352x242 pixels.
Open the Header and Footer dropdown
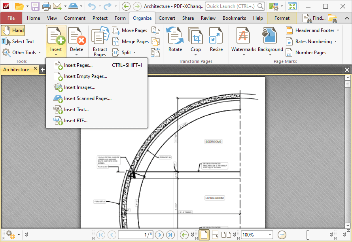click(x=338, y=30)
